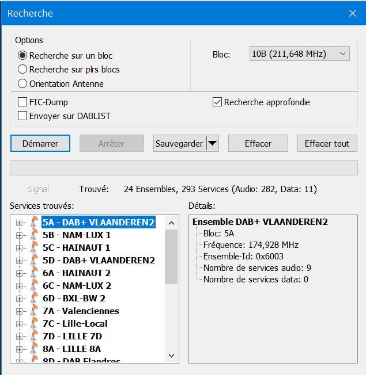The width and height of the screenshot is (366, 375).
Task: Select the 7C - Lille-Local ensemble
Action: [75, 324]
